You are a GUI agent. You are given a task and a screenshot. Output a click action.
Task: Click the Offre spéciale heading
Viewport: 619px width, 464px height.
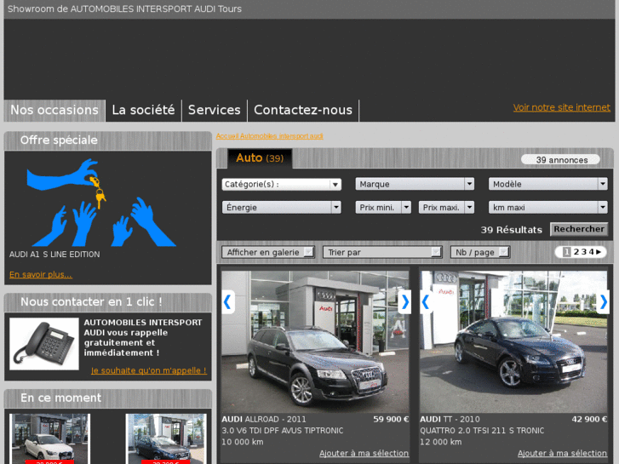(x=59, y=140)
